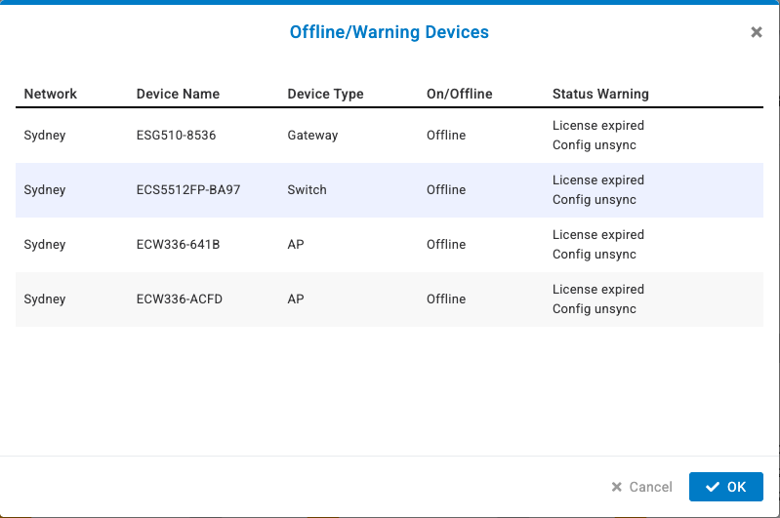Click the OK button
Viewport: 780px width, 518px height.
coord(725,487)
